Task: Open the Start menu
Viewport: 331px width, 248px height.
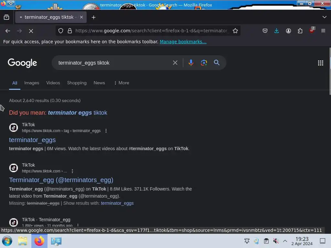Action: click(7, 241)
